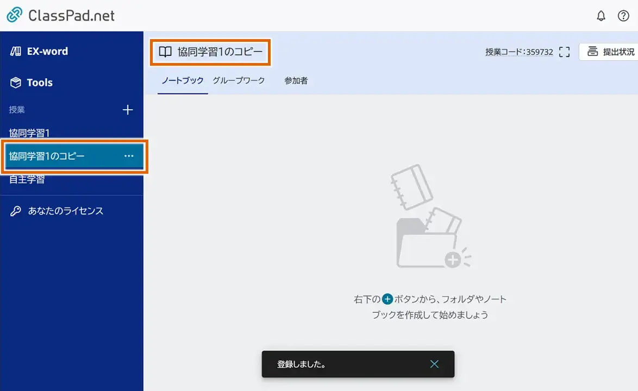This screenshot has width=638, height=391.
Task: Add a new class with plus icon
Action: (x=128, y=110)
